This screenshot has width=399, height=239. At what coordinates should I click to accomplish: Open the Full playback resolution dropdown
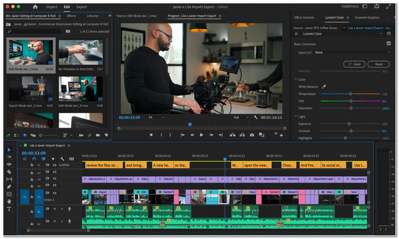pos(241,118)
